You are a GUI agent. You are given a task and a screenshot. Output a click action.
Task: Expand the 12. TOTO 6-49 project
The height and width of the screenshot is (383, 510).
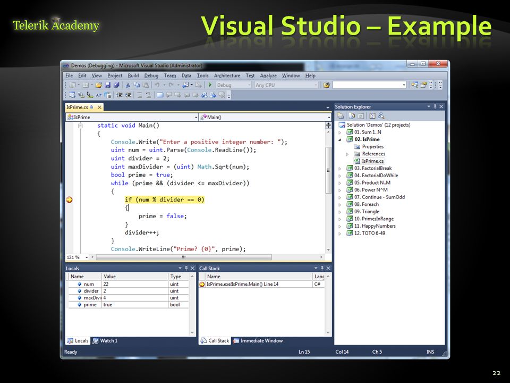[340, 233]
